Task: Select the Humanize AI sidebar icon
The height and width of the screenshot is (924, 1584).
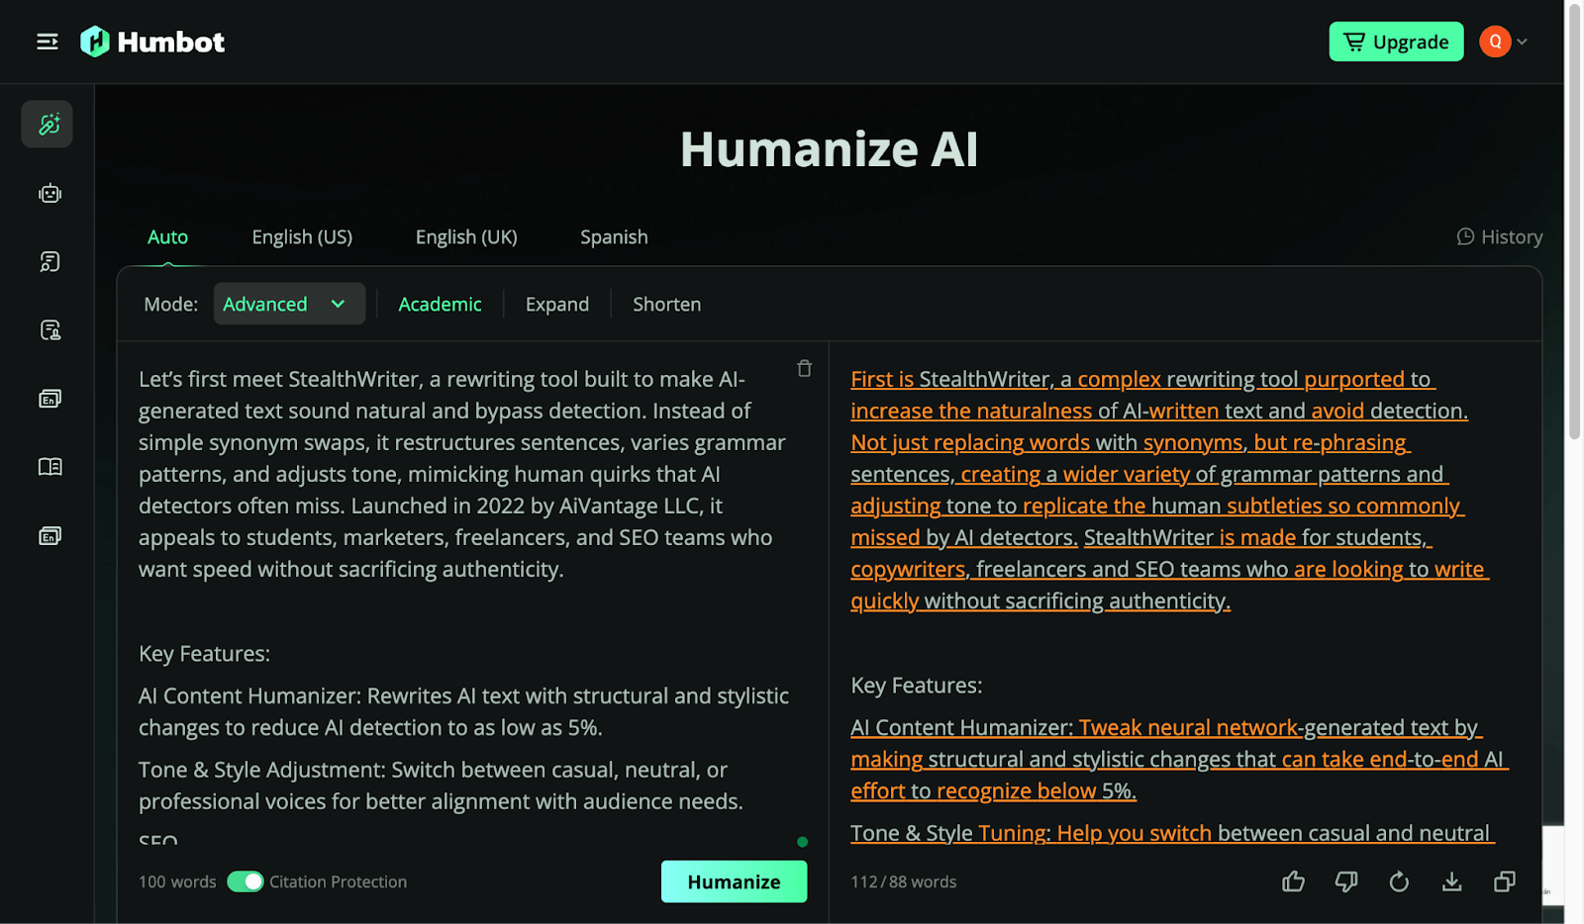Action: coord(48,125)
